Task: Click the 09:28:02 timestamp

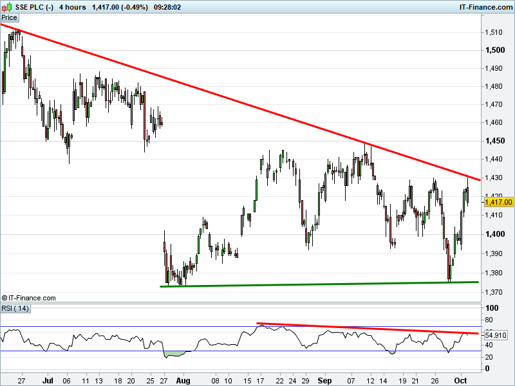Action: coord(167,7)
